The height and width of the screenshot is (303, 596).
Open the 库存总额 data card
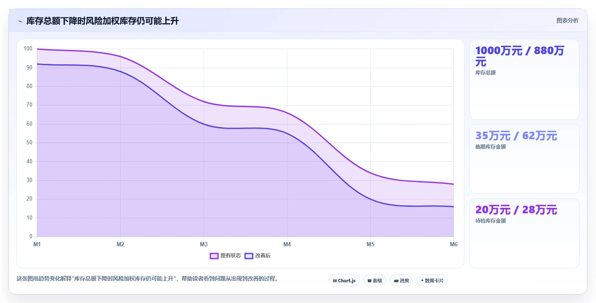point(524,79)
